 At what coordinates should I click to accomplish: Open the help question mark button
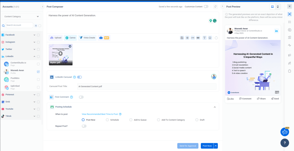pos(285,143)
